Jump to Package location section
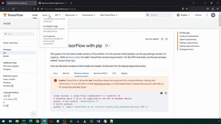Screen dimensions: 221x124 186,49
